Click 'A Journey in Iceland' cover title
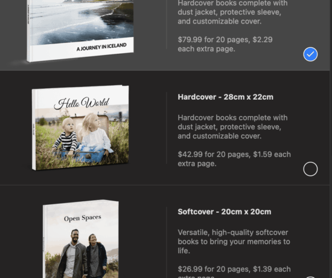 [x=101, y=47]
